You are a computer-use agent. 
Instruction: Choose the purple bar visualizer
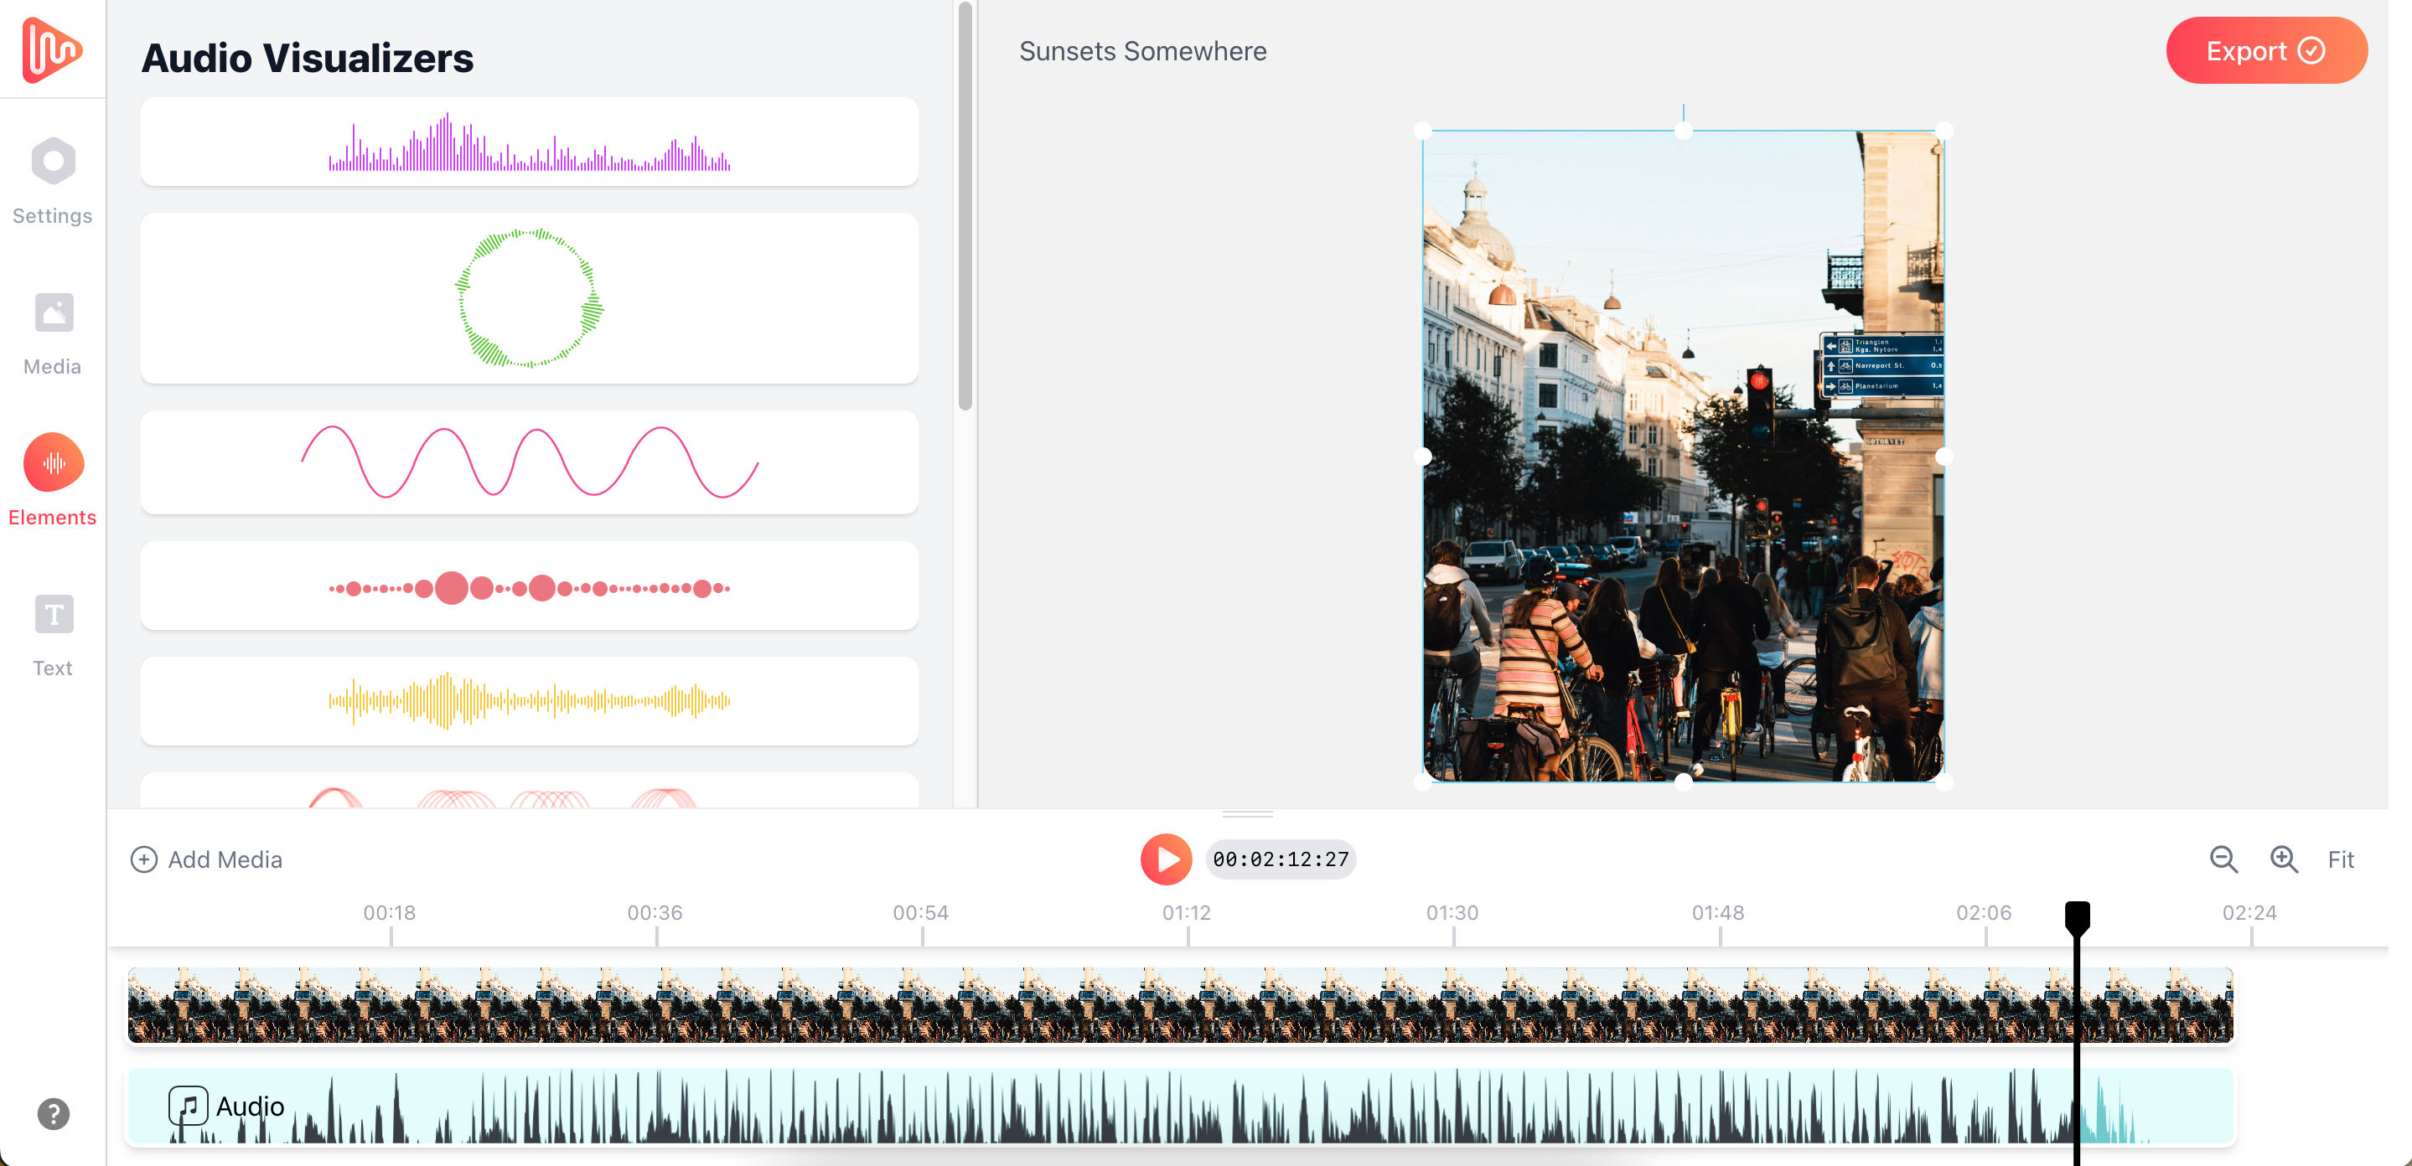529,142
